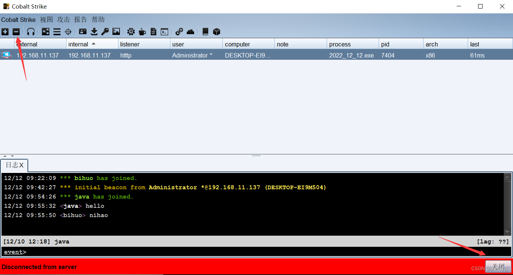Open the 帮助 menu
513x275 pixels.
pos(98,20)
